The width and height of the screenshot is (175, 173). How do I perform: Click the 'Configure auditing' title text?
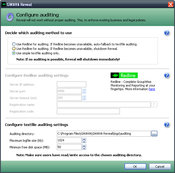click(38, 15)
